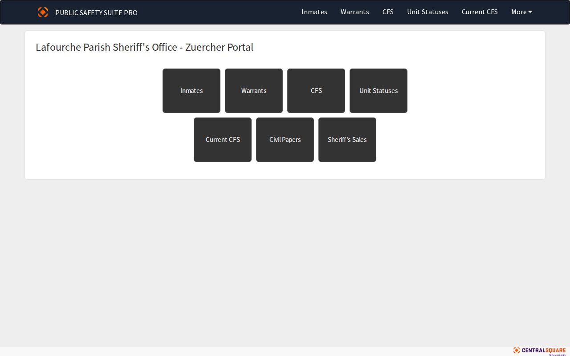570x356 pixels.
Task: Open CFS in the top navigation bar
Action: 388,12
